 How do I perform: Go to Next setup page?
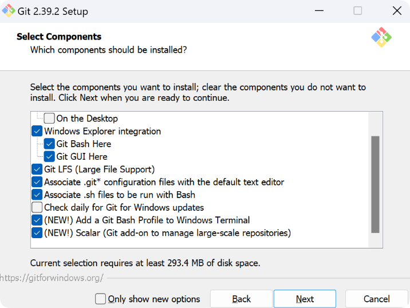305,299
